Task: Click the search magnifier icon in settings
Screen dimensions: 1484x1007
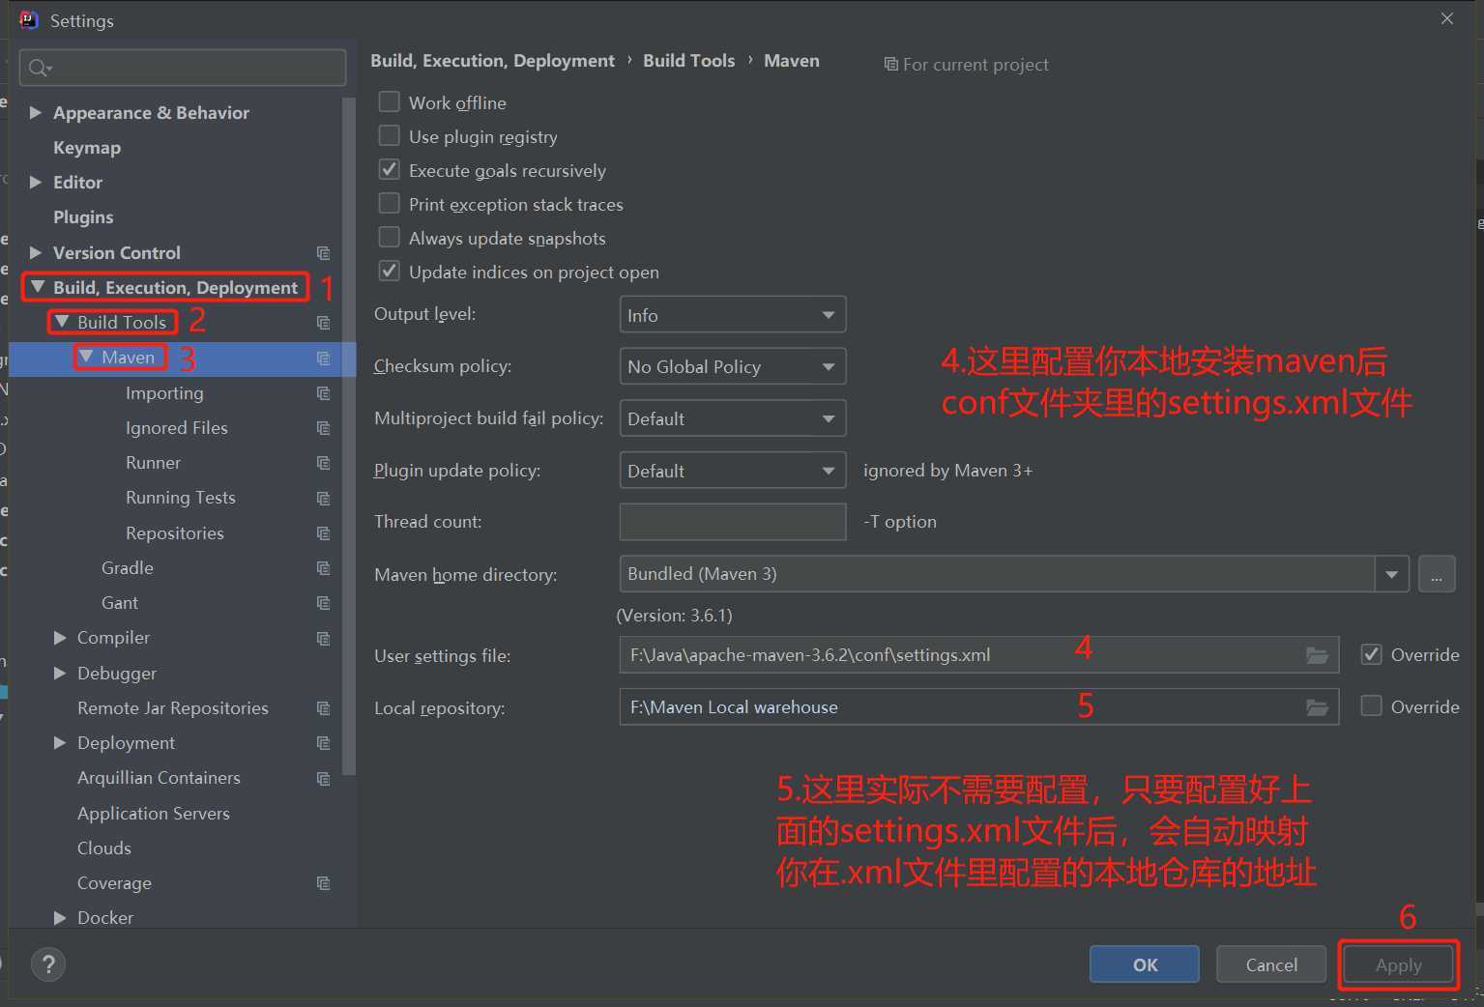Action: click(x=40, y=68)
